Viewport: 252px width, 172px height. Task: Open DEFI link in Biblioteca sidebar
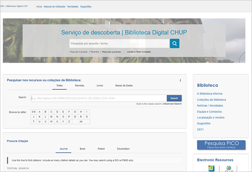200,129
